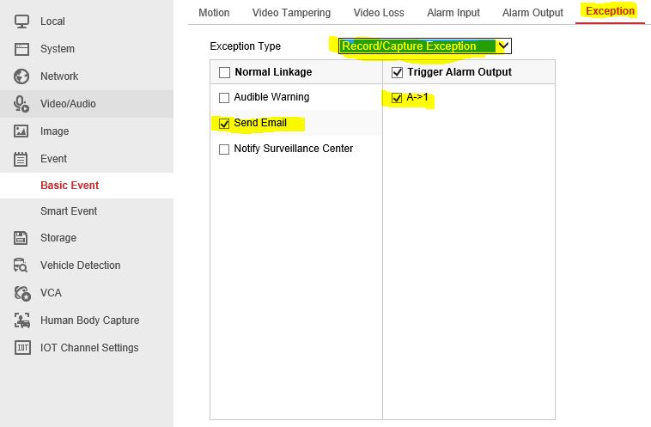The width and height of the screenshot is (651, 427).
Task: Click the IOT Channel Settings icon
Action: (22, 348)
